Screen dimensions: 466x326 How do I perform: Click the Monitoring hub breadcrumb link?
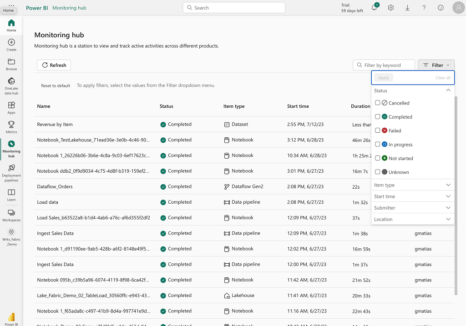point(69,8)
